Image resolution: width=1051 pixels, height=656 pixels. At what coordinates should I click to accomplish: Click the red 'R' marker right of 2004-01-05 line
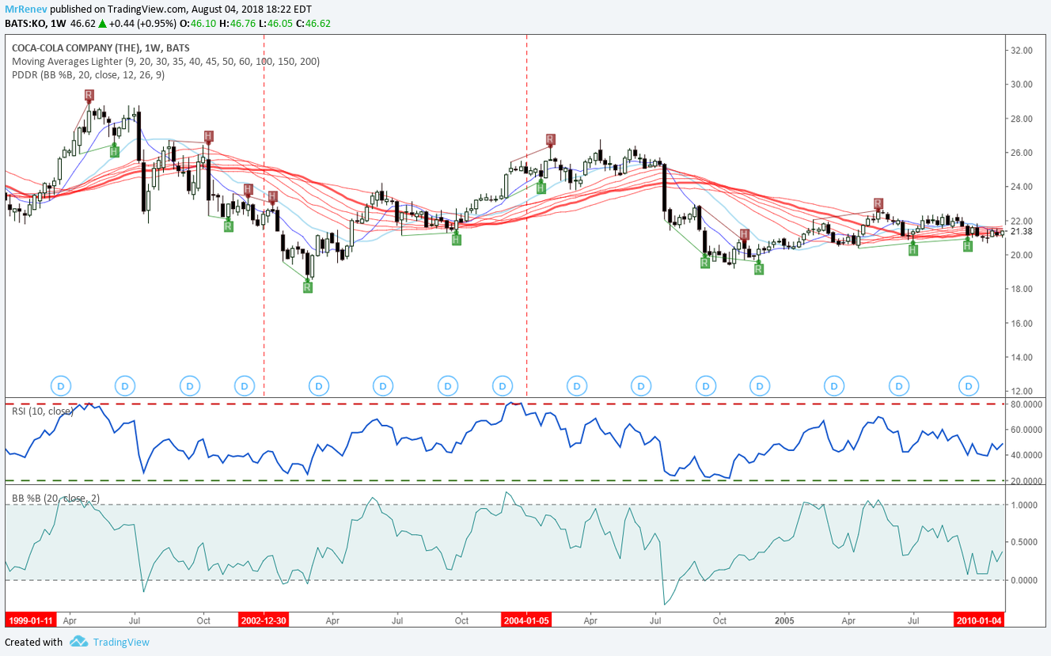(551, 140)
